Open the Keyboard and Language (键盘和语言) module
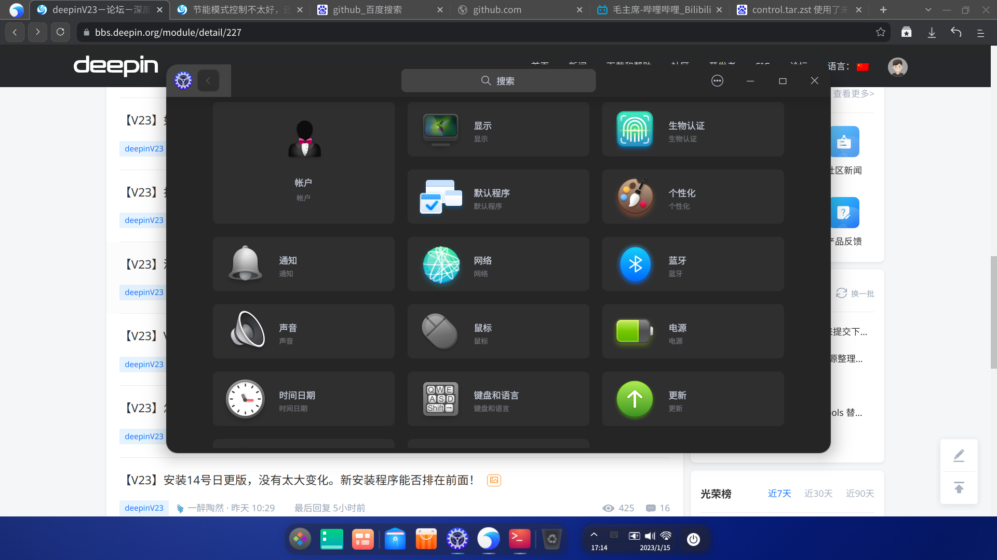The height and width of the screenshot is (560, 997). coord(498,399)
